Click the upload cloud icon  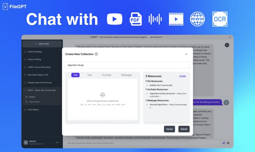(102, 95)
